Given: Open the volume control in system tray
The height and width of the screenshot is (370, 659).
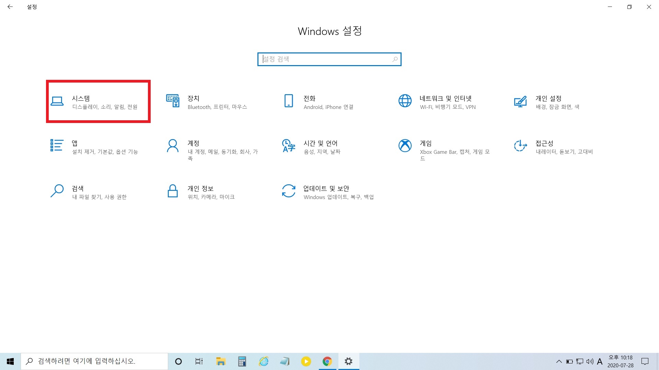Looking at the screenshot, I should pos(590,361).
